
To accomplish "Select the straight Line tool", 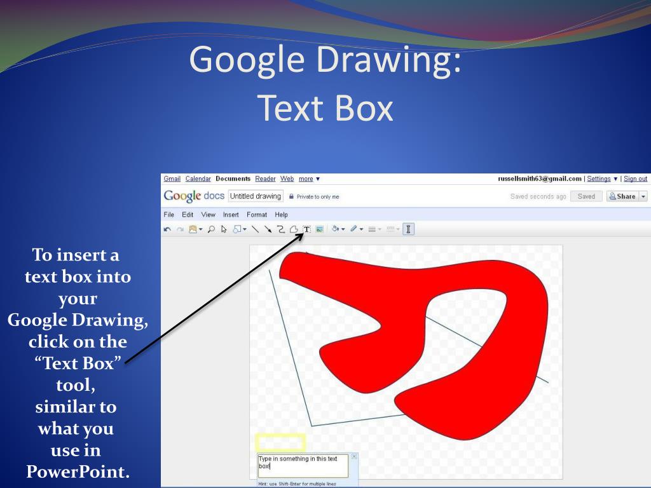I will pyautogui.click(x=256, y=229).
